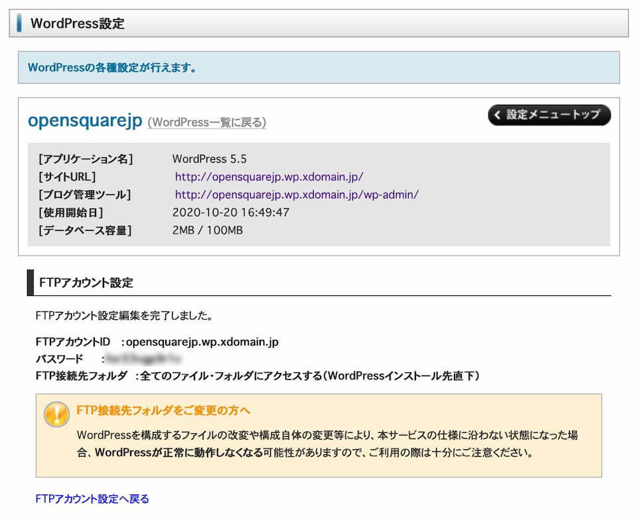Click the 2MB / 100MB database capacity
Image resolution: width=637 pixels, height=521 pixels.
pos(207,230)
